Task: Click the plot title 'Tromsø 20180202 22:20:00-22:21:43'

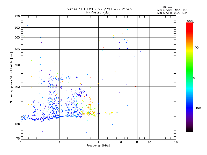Action: [x=98, y=9]
